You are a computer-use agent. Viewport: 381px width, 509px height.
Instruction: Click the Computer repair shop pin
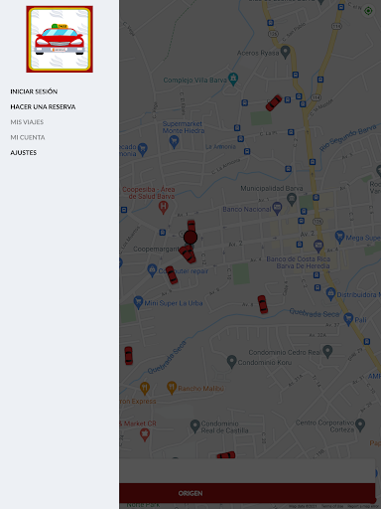[152, 270]
